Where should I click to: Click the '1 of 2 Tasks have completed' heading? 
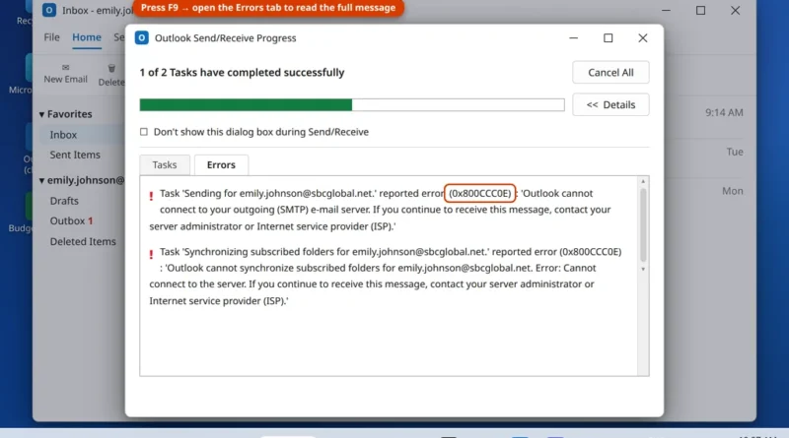pos(242,72)
